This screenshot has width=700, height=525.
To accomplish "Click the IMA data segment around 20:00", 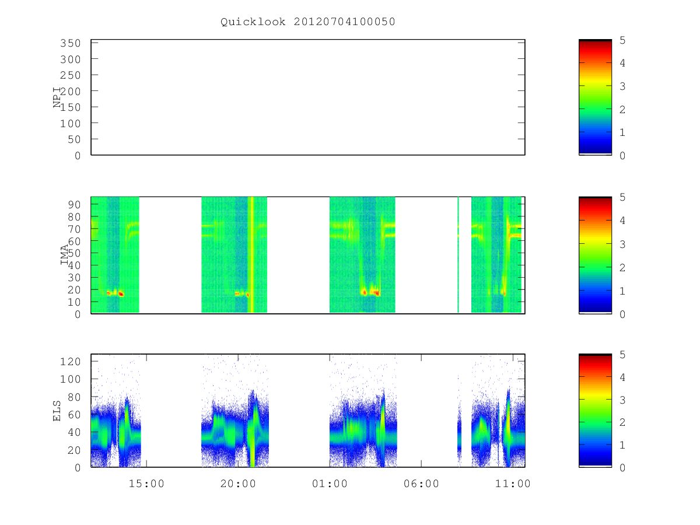I will click(234, 255).
